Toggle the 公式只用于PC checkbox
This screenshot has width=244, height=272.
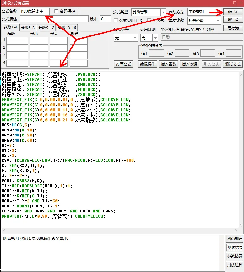[116, 20]
